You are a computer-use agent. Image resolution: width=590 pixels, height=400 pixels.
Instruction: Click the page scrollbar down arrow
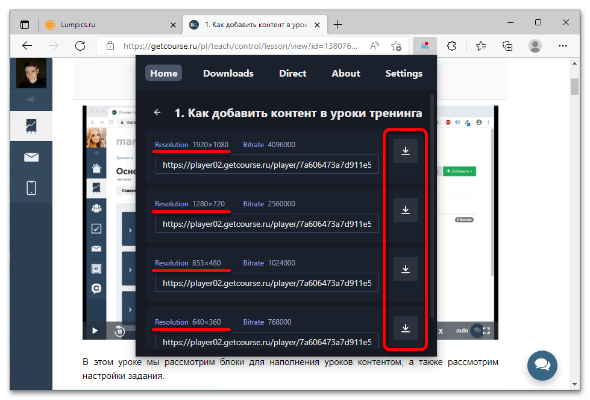click(574, 384)
